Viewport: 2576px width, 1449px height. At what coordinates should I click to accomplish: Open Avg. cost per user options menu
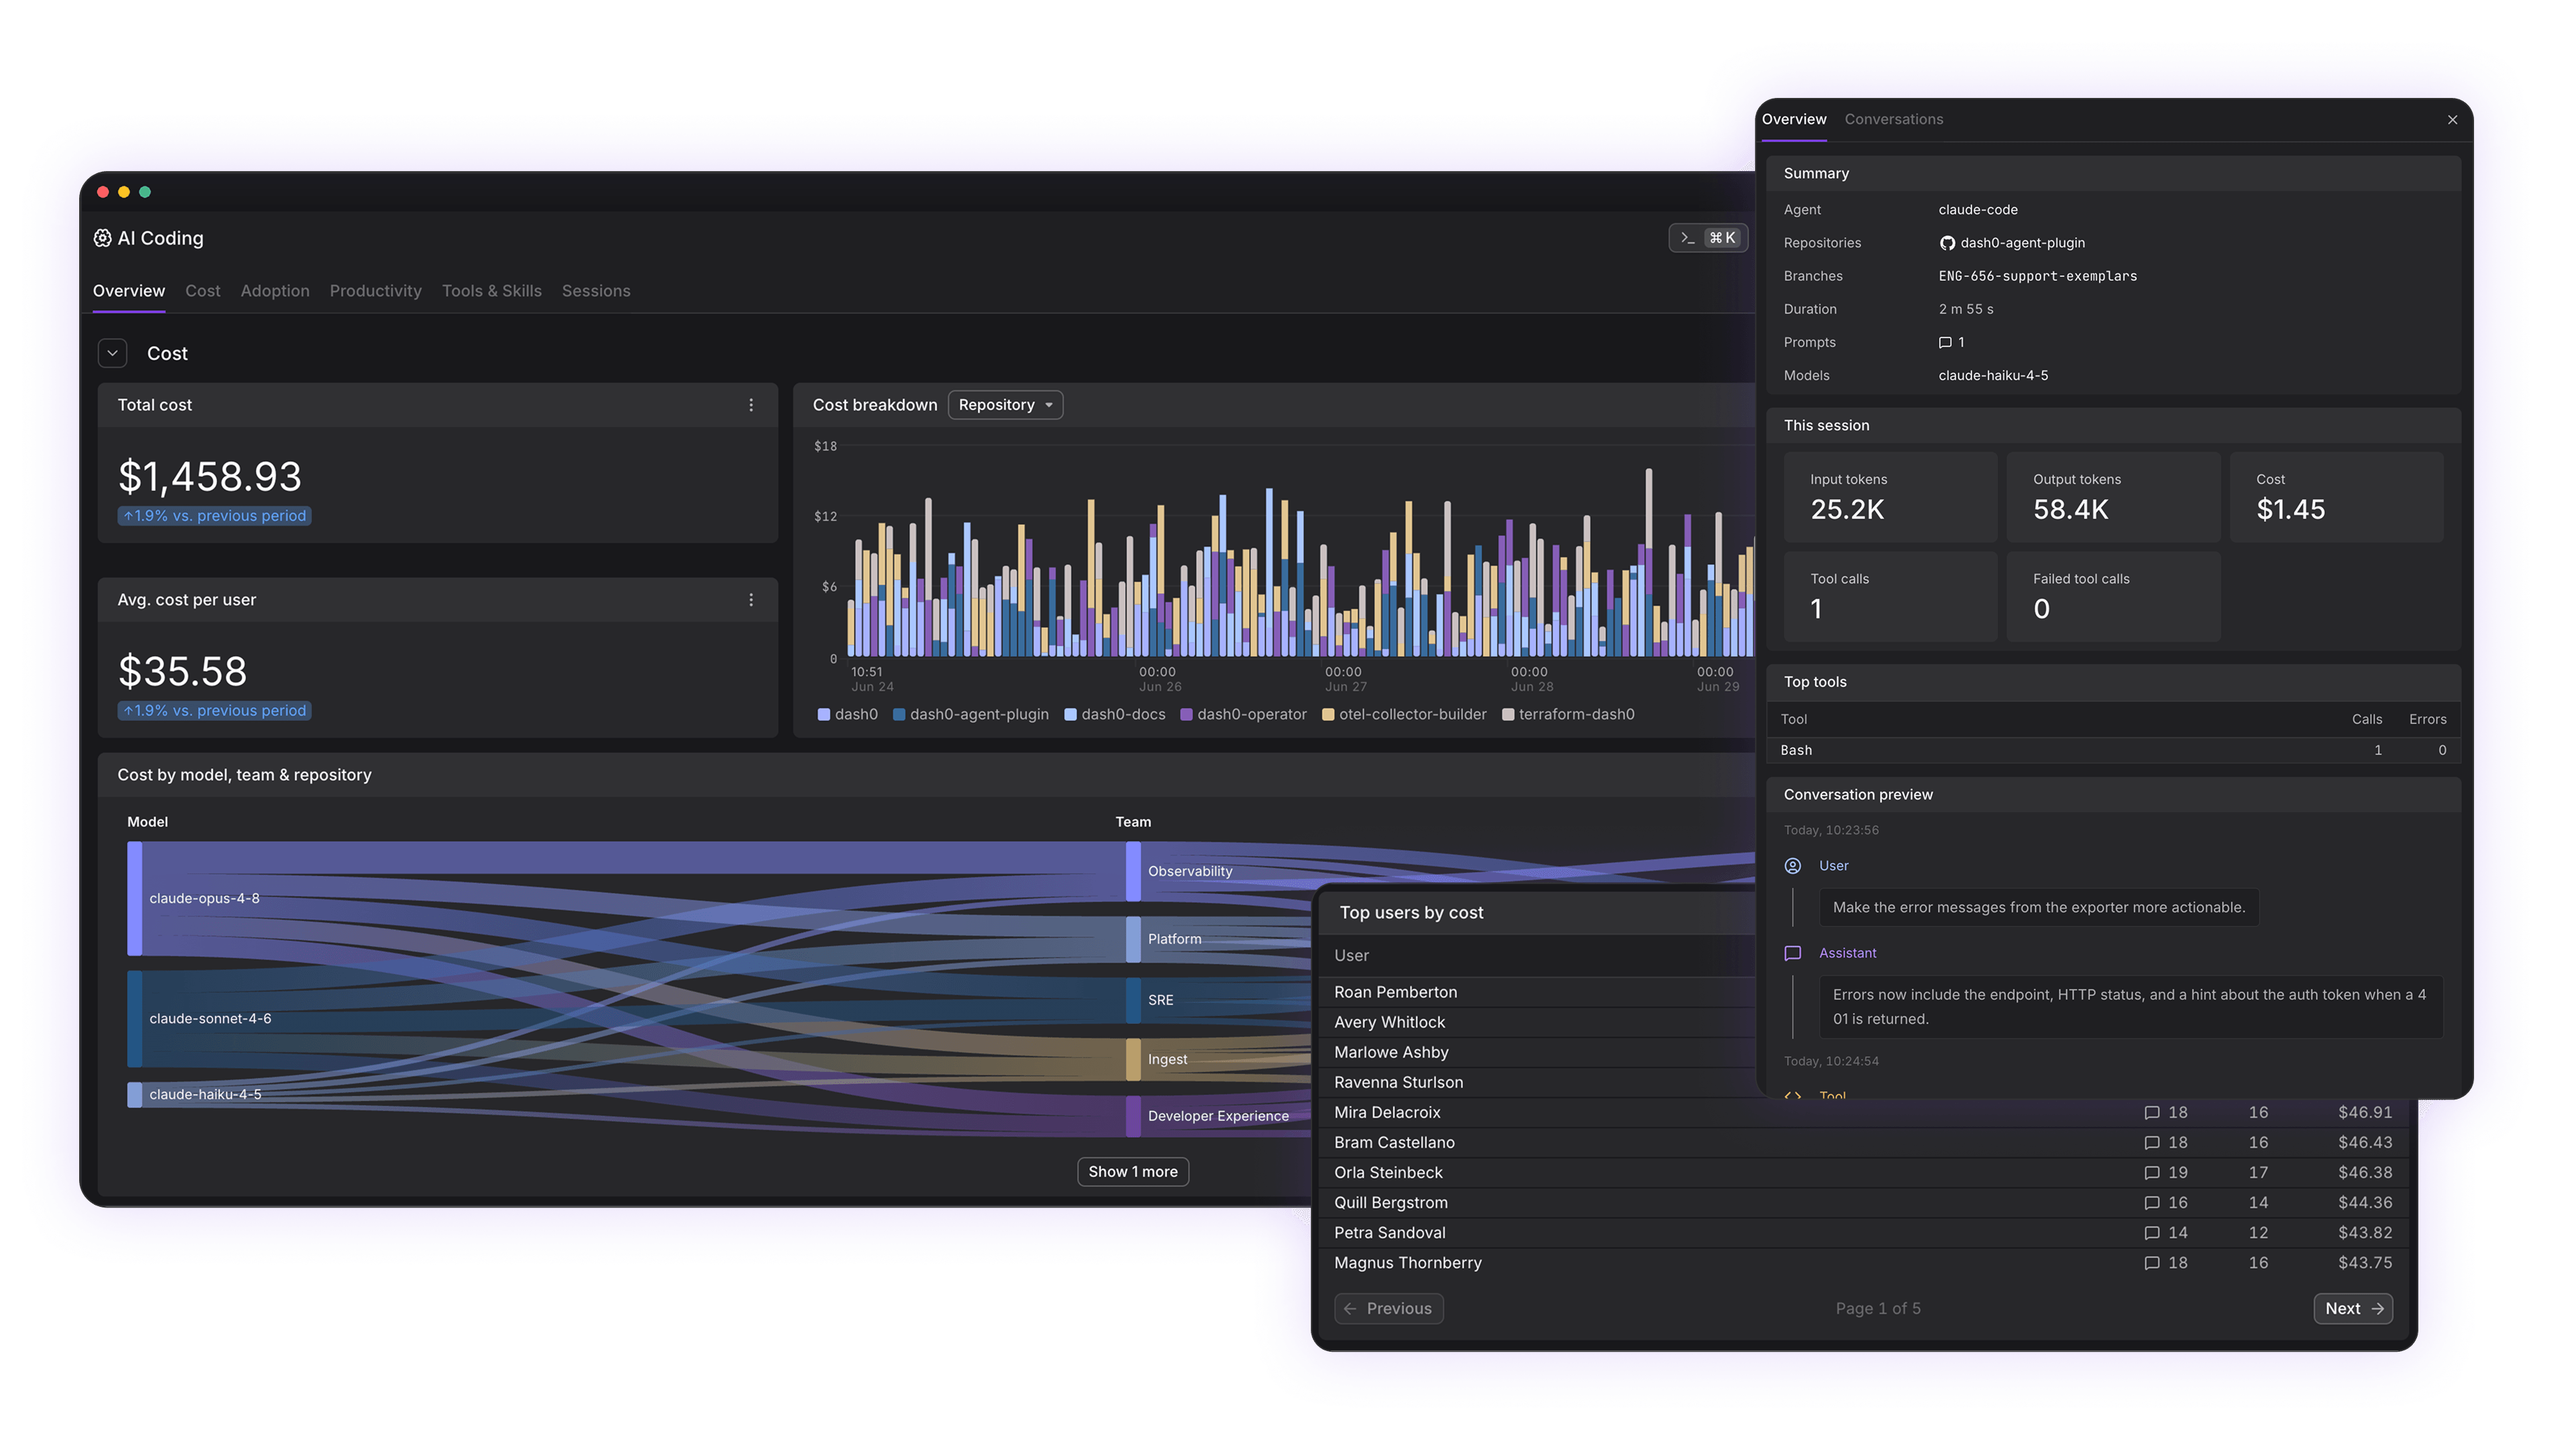751,600
